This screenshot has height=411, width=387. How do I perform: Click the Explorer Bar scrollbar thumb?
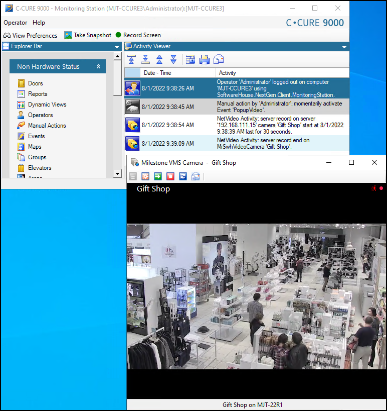pyautogui.click(x=117, y=78)
